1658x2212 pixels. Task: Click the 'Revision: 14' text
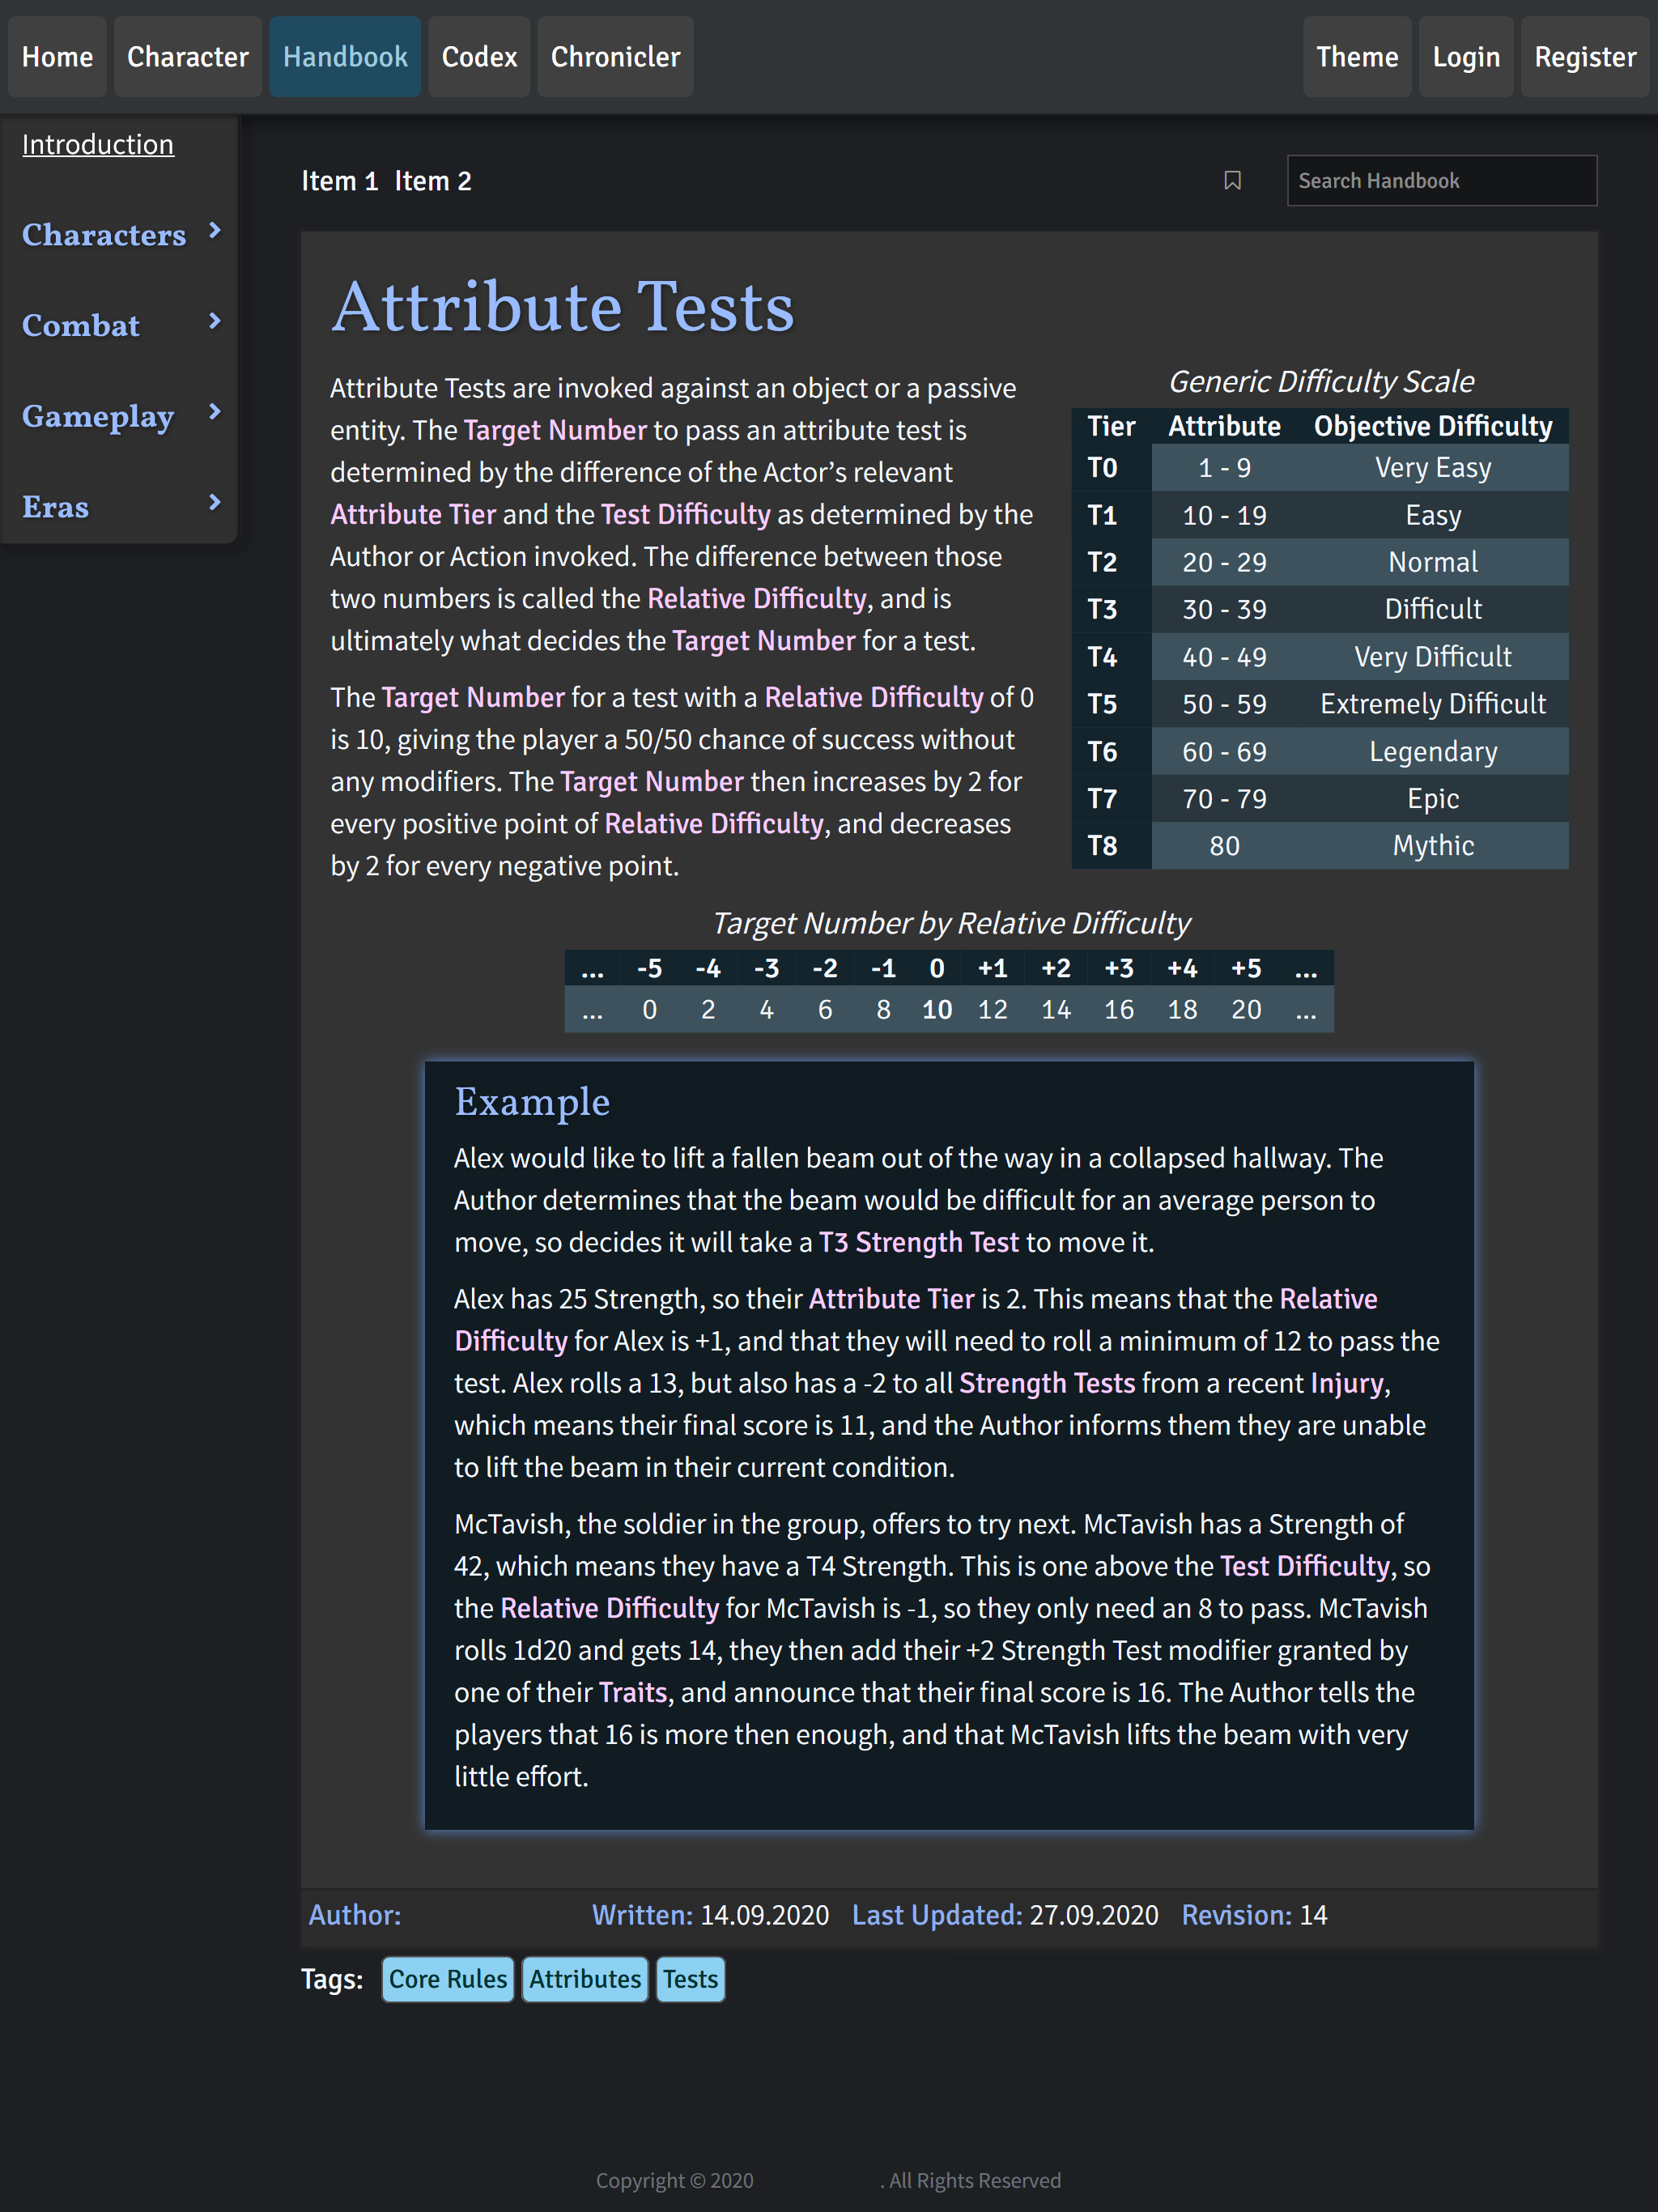click(x=1254, y=1915)
